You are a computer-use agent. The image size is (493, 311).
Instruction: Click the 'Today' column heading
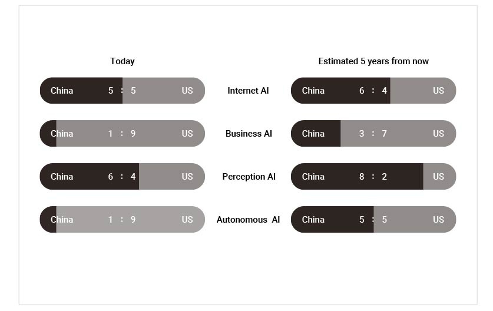(x=123, y=61)
